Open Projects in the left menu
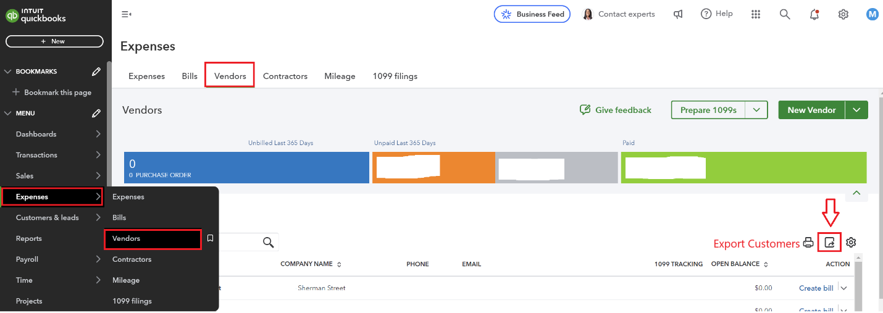Screen dimensions: 883x313 point(29,301)
